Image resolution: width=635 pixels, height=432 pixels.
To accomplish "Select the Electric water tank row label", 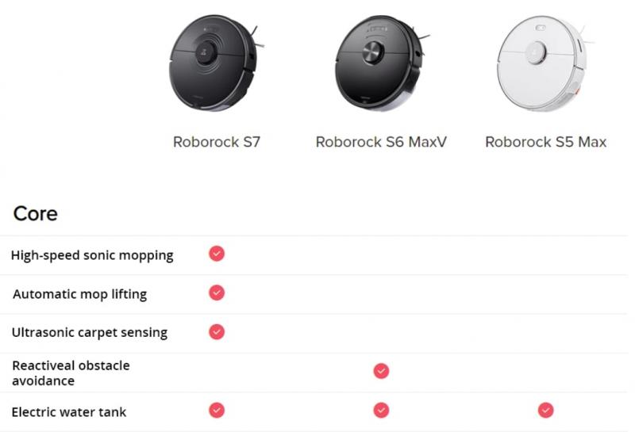I will pos(69,412).
